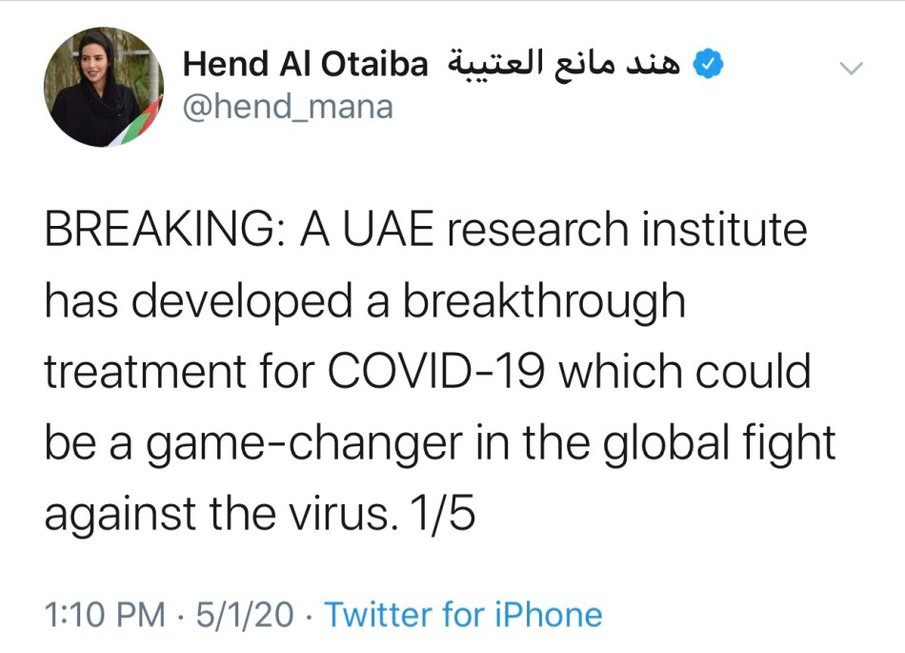Open the Twitter for iPhone source link
905x653 pixels.
tap(463, 615)
